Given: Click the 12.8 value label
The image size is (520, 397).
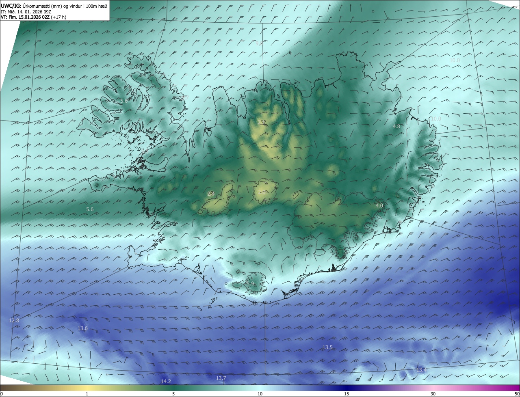Looking at the screenshot, I should point(14,321).
